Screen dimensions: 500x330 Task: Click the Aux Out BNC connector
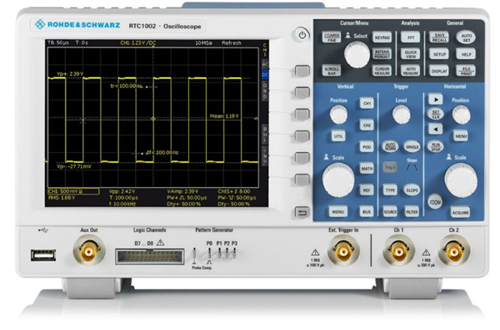pyautogui.click(x=89, y=251)
